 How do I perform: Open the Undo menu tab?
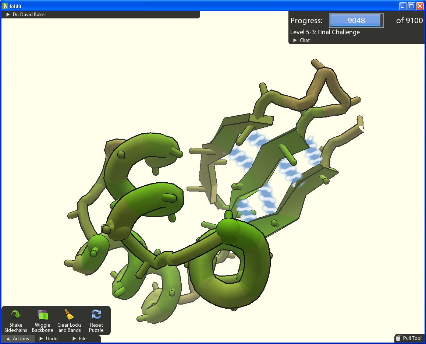[x=49, y=338]
